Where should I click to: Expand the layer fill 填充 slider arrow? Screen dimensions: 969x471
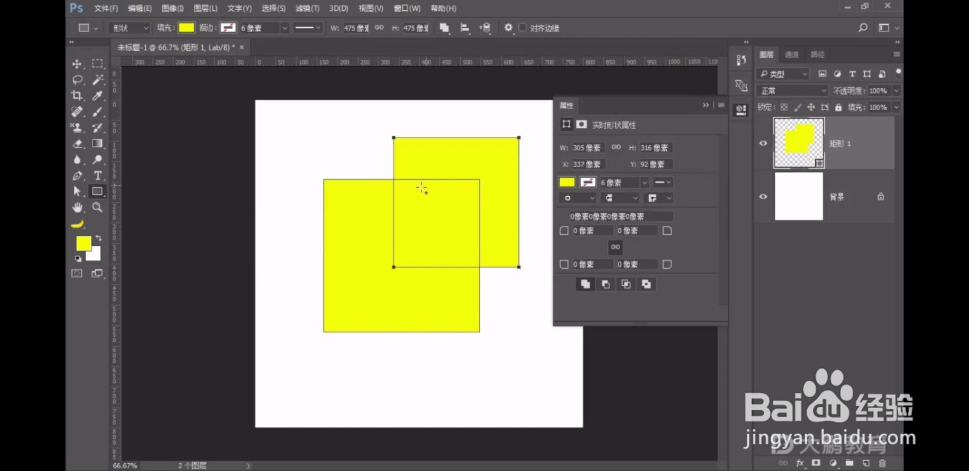point(896,107)
